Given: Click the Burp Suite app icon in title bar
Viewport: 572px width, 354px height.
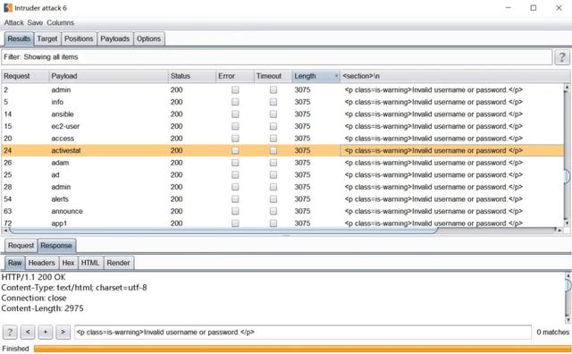Looking at the screenshot, I should pyautogui.click(x=8, y=8).
